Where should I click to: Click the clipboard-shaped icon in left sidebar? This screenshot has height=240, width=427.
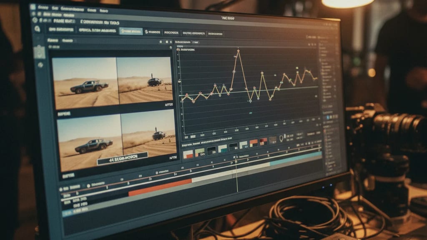40,51
